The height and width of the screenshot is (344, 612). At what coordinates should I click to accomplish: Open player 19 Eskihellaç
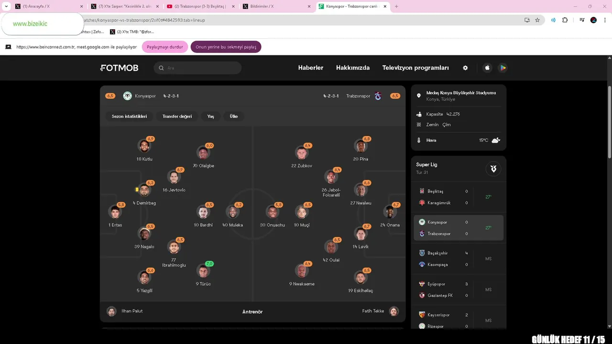pyautogui.click(x=361, y=281)
